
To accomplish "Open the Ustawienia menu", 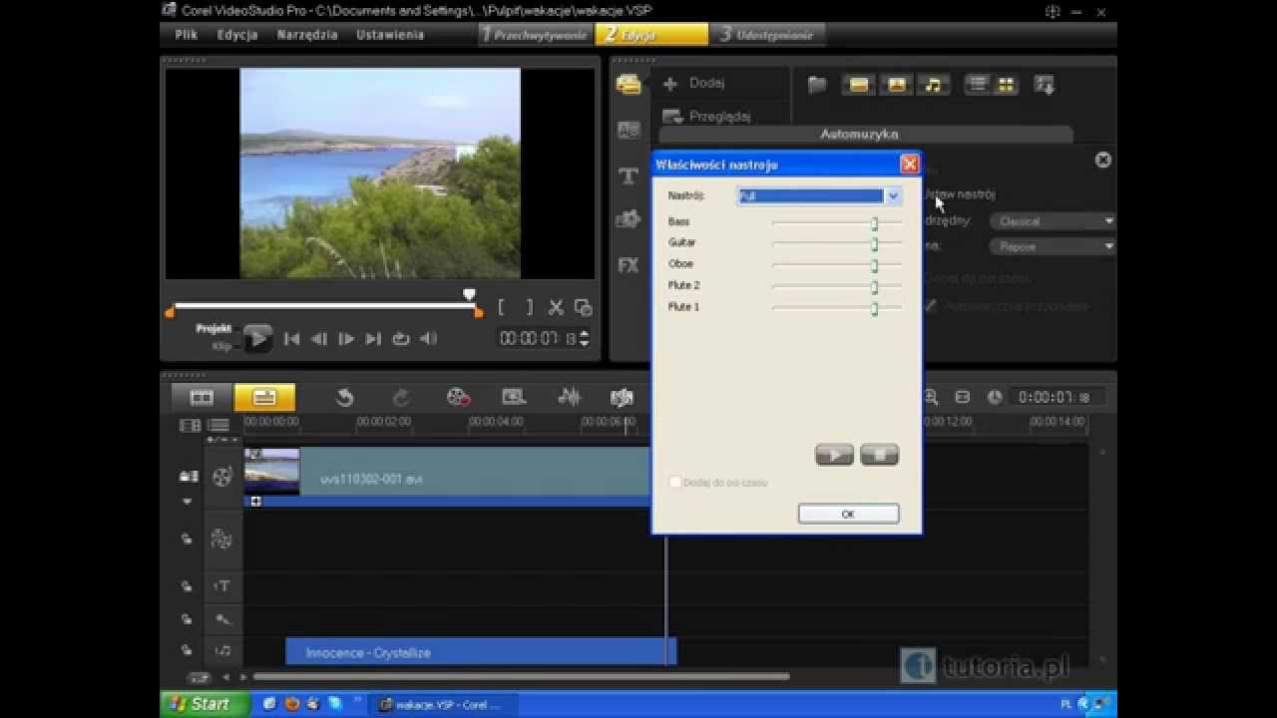I will click(x=390, y=34).
